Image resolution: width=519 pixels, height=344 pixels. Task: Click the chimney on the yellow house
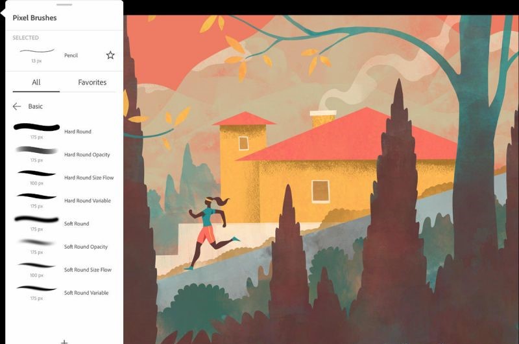click(x=321, y=119)
